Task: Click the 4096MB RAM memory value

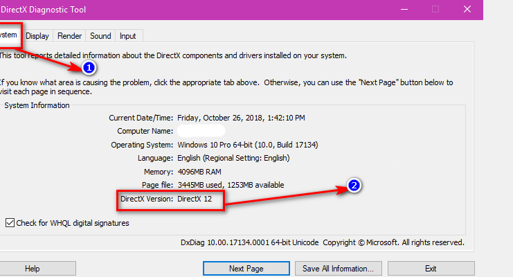Action: 199,172
